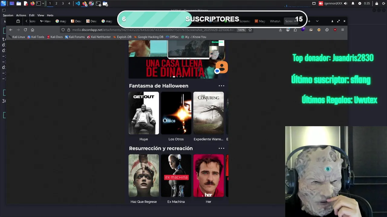Open the extensions puzzle icon

pos(295,30)
